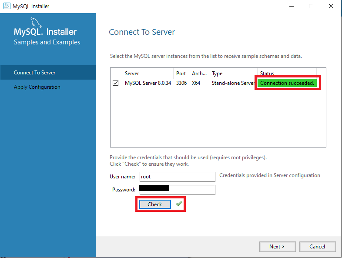This screenshot has height=258, width=342.
Task: Click the 3306 port cell
Action: click(181, 83)
